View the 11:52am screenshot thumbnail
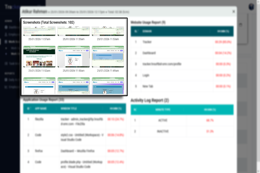 (39, 56)
